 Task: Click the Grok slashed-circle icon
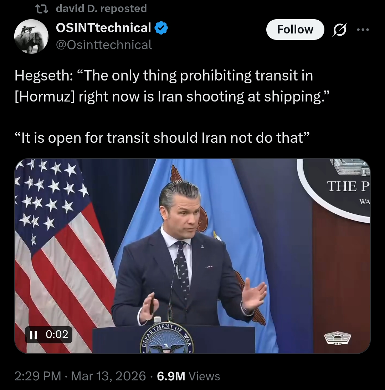coord(339,30)
